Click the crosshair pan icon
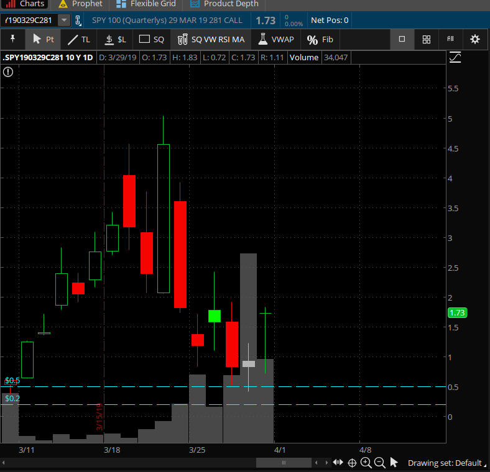The width and height of the screenshot is (490, 472). pyautogui.click(x=352, y=463)
